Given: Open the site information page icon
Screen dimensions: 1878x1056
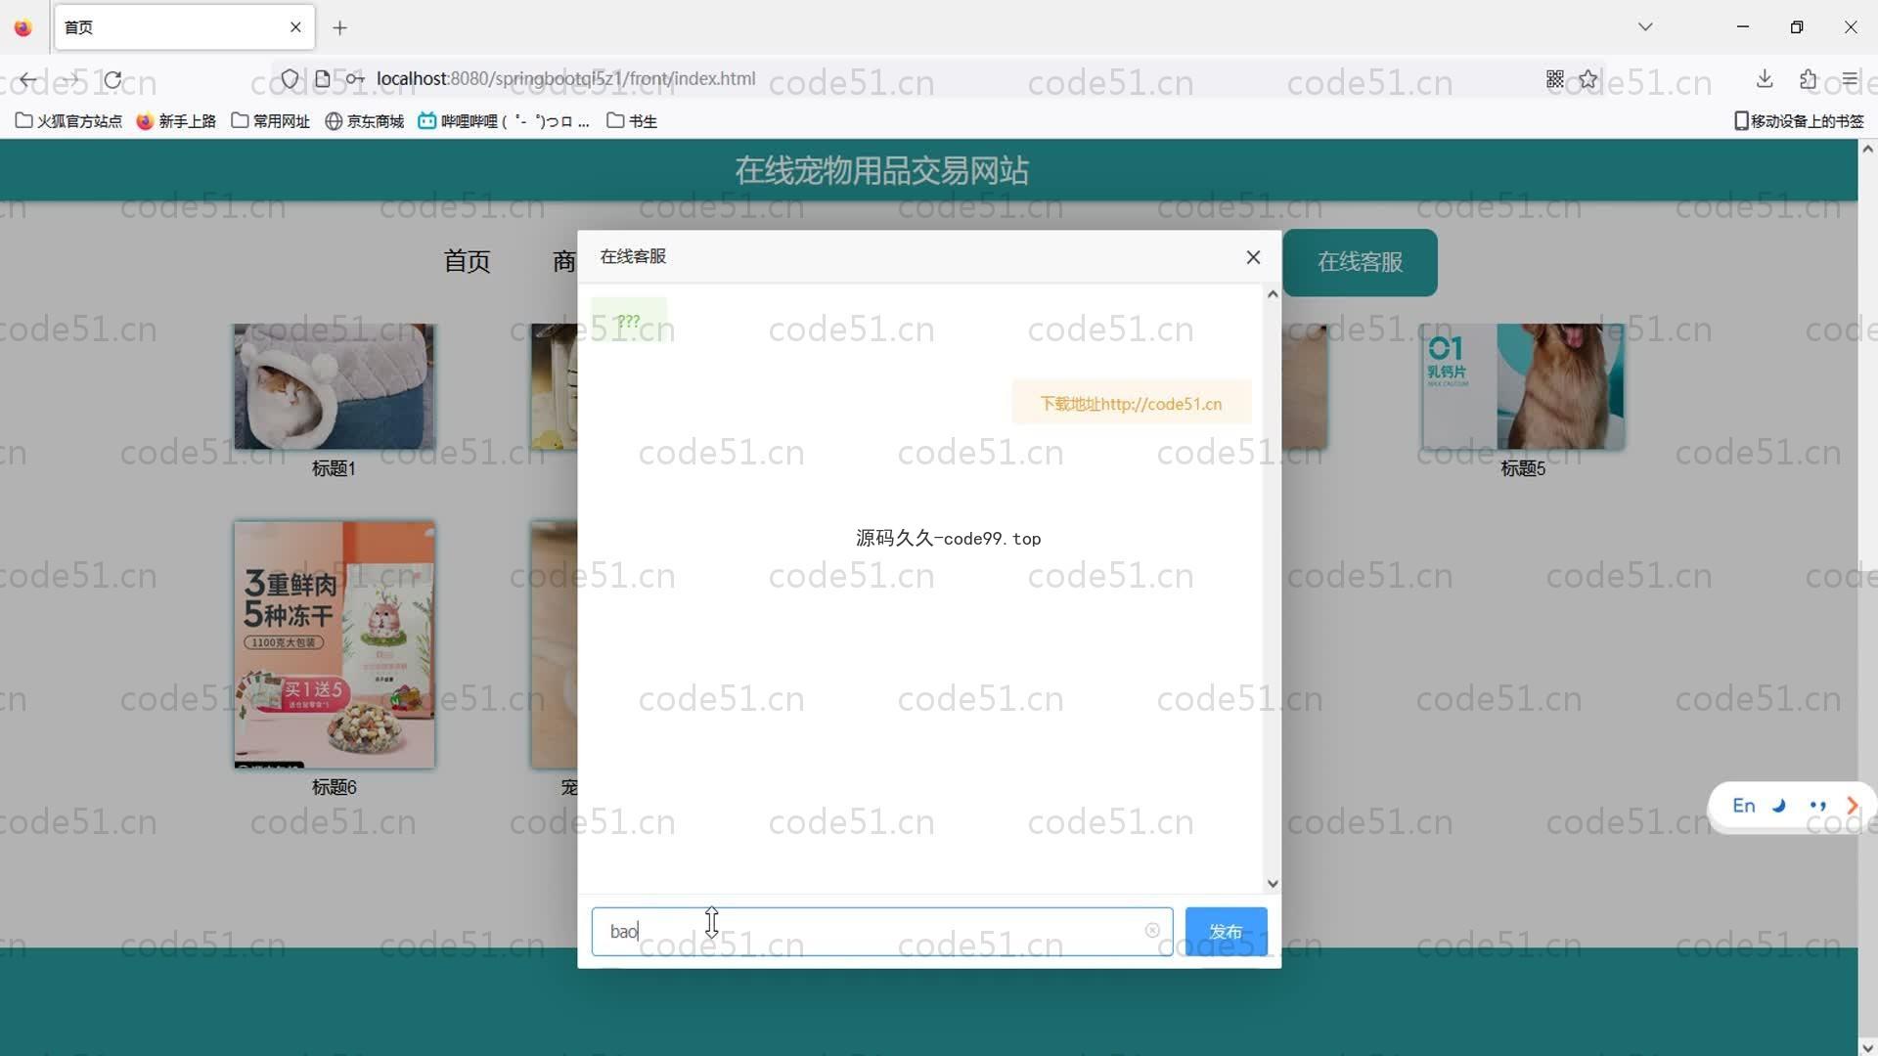Looking at the screenshot, I should [322, 78].
